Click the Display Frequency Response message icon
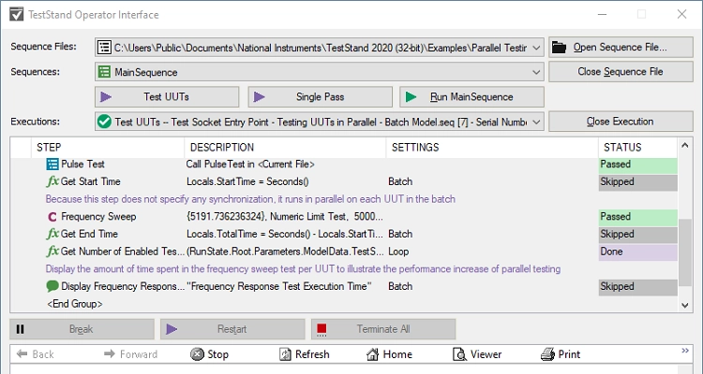This screenshot has width=703, height=374. (52, 287)
